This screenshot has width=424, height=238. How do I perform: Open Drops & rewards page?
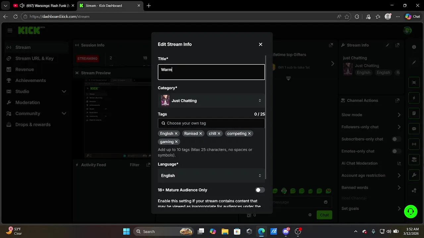click(37, 125)
